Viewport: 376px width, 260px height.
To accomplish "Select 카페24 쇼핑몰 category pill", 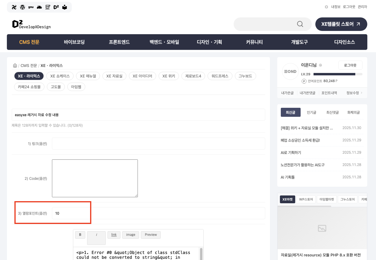I will coord(29,87).
